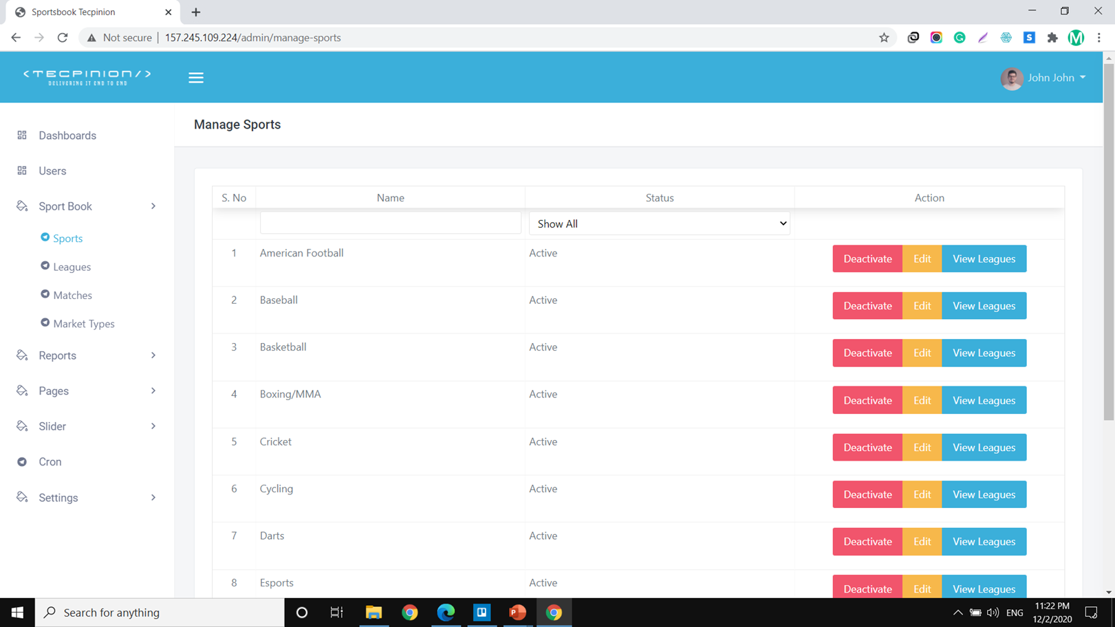Image resolution: width=1115 pixels, height=627 pixels.
Task: Edit the Baseball sport
Action: click(922, 306)
